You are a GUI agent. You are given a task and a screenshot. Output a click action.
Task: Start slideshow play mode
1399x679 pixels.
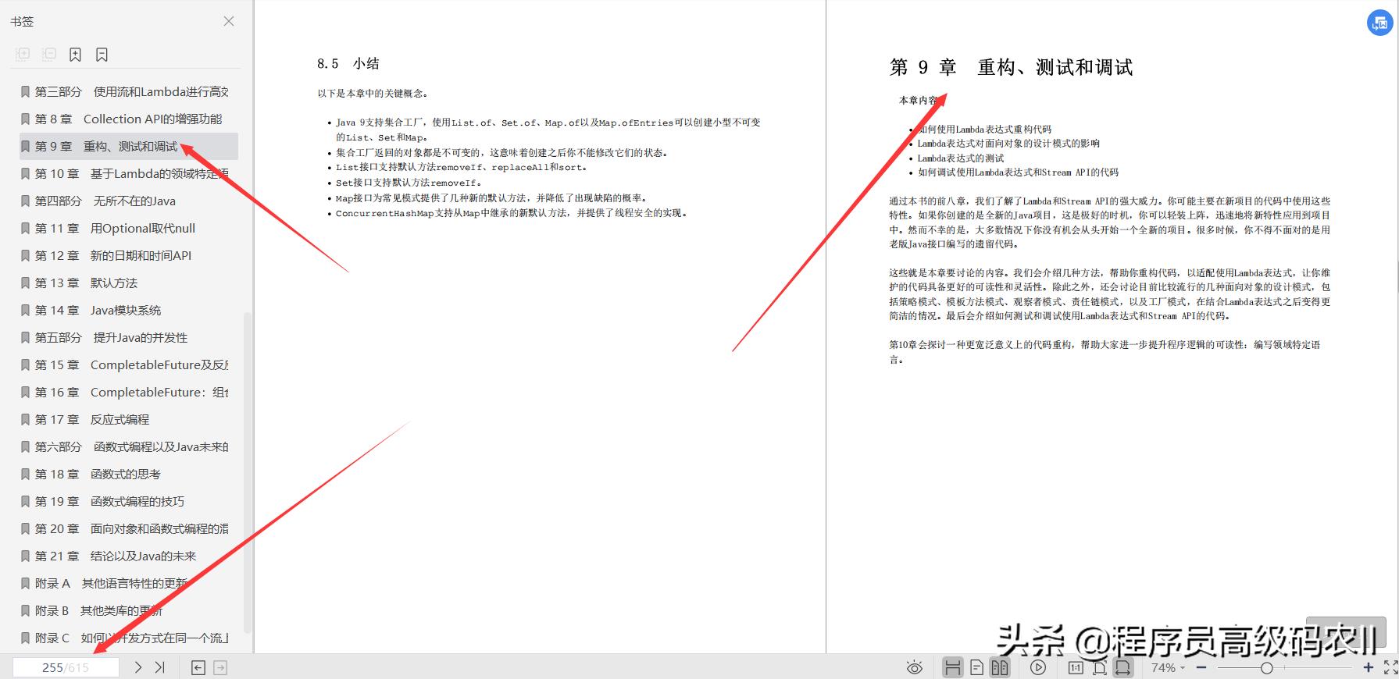click(1038, 667)
